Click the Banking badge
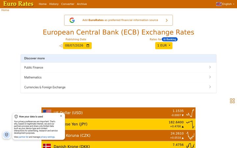The width and height of the screenshot is (237, 148). (170, 39)
